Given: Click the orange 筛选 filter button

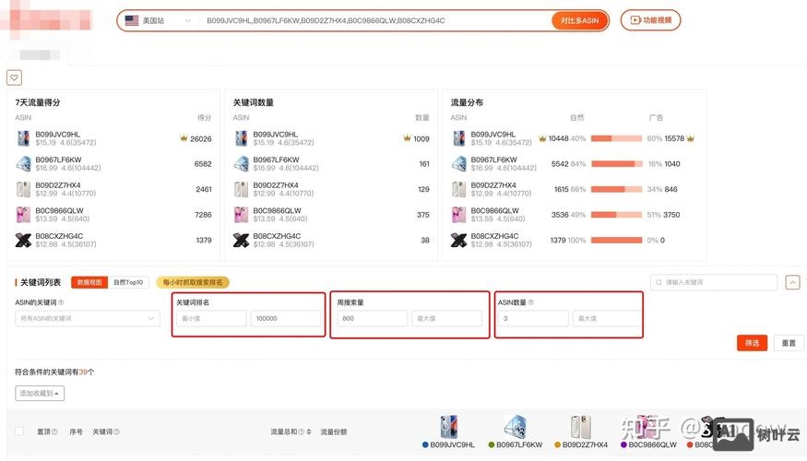Looking at the screenshot, I should [x=752, y=343].
